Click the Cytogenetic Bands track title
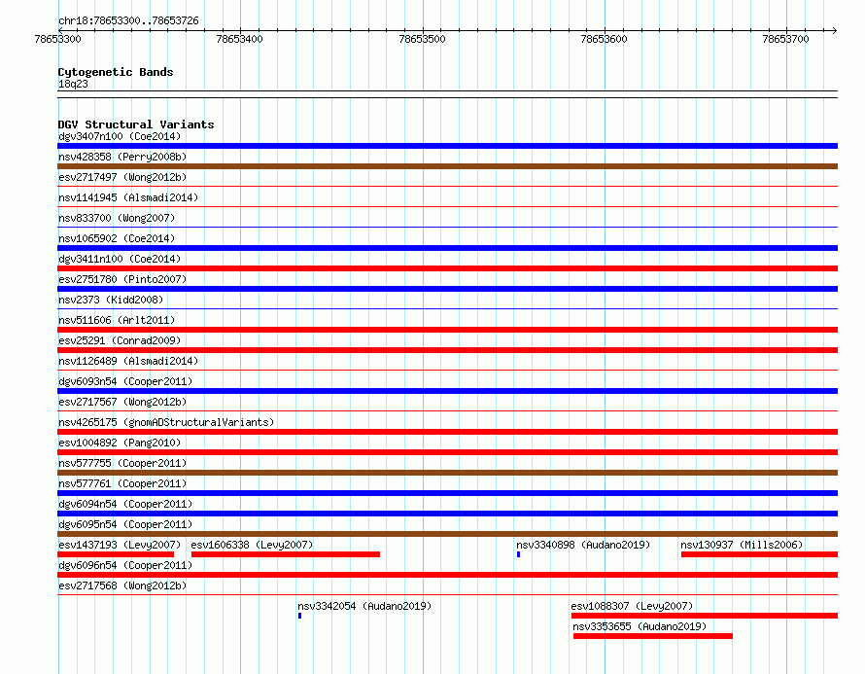The width and height of the screenshot is (865, 674). 116,72
